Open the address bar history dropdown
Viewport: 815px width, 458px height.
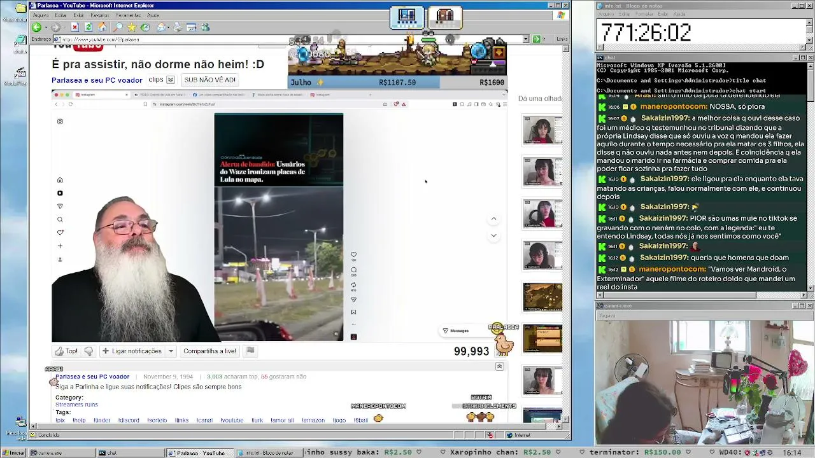click(526, 39)
